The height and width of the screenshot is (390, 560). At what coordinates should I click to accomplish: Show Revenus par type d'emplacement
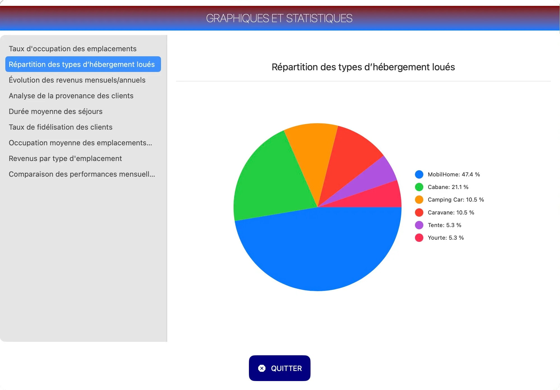click(83, 158)
